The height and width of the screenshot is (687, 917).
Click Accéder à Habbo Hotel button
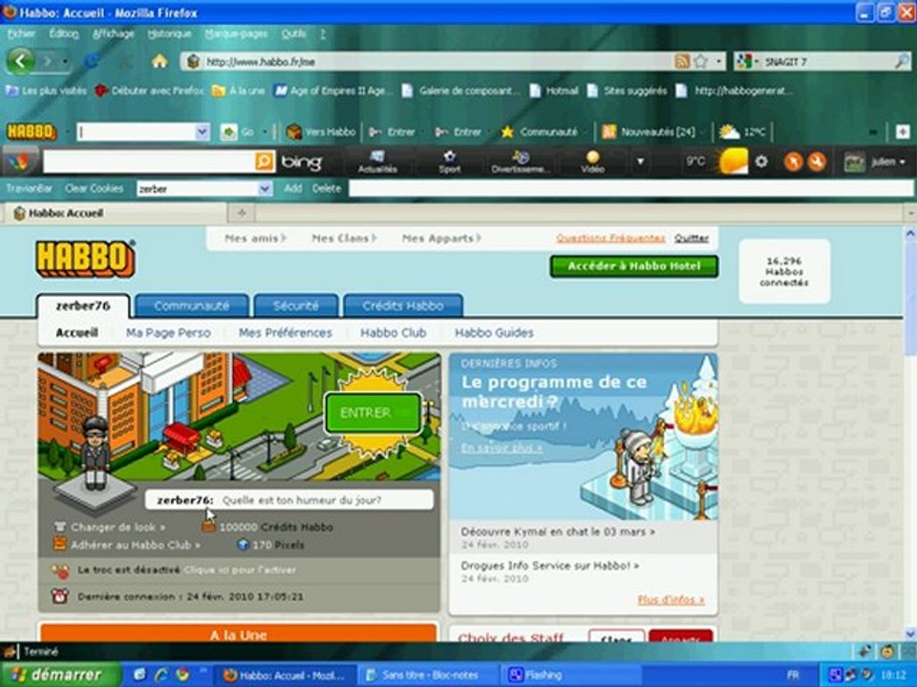click(x=634, y=266)
